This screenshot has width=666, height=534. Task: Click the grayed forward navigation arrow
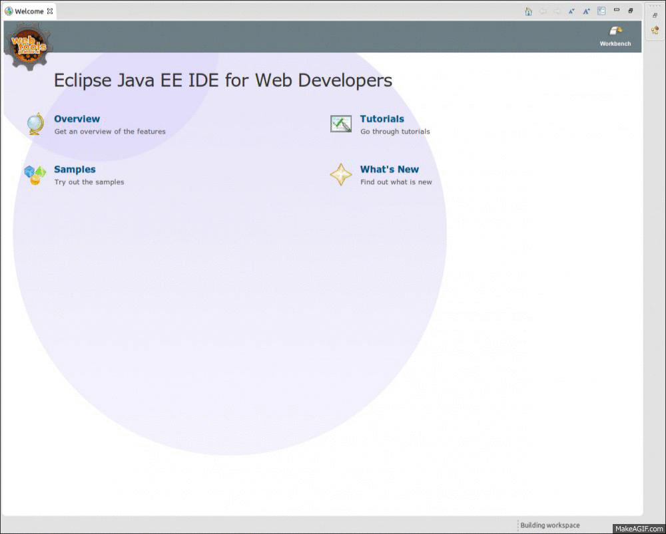(556, 11)
